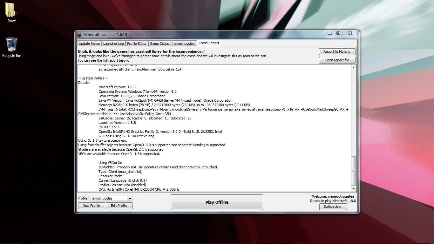434x244 pixels.
Task: Click the 'Is Modded: Probably not.' line
Action: coord(158,167)
